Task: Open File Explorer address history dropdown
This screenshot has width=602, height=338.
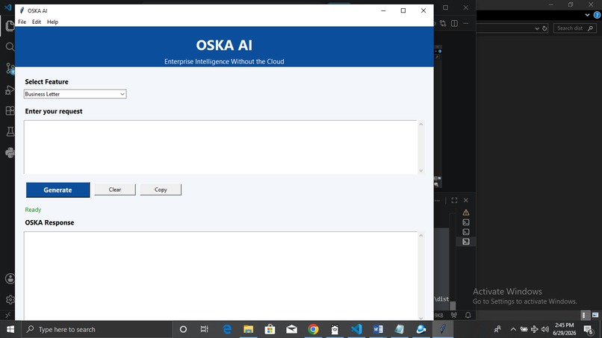Action: click(x=537, y=28)
